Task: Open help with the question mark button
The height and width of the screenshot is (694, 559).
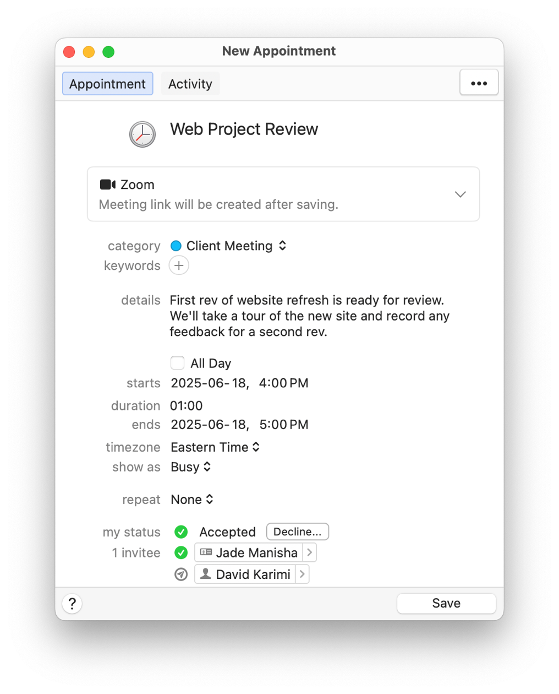Action: pyautogui.click(x=72, y=604)
